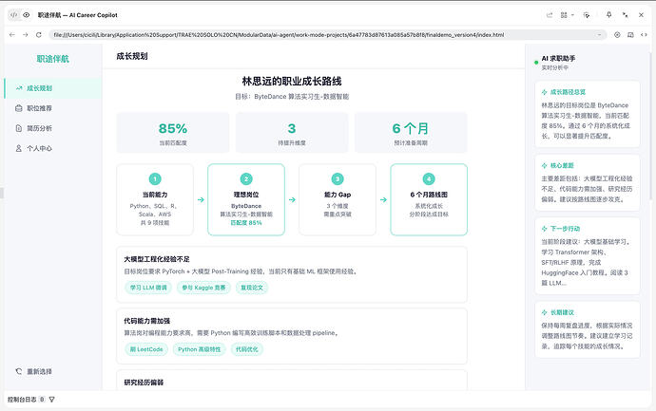Open 简历分析 in the sidebar
Viewport: 656px width, 411px height.
52,128
